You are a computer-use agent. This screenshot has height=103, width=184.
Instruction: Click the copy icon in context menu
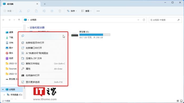point(23,36)
